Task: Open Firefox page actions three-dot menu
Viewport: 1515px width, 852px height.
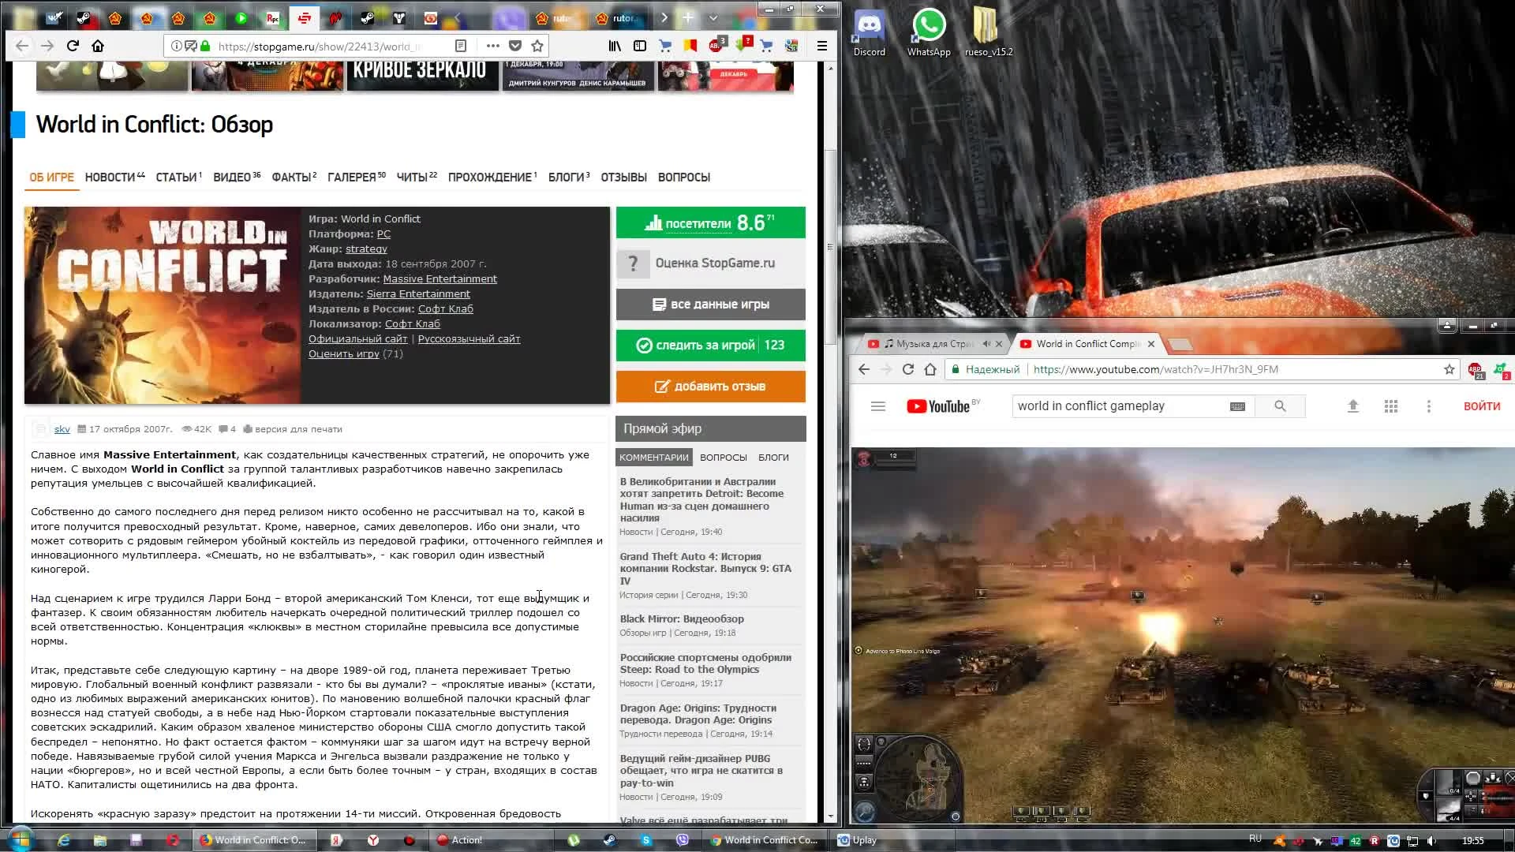Action: point(493,46)
